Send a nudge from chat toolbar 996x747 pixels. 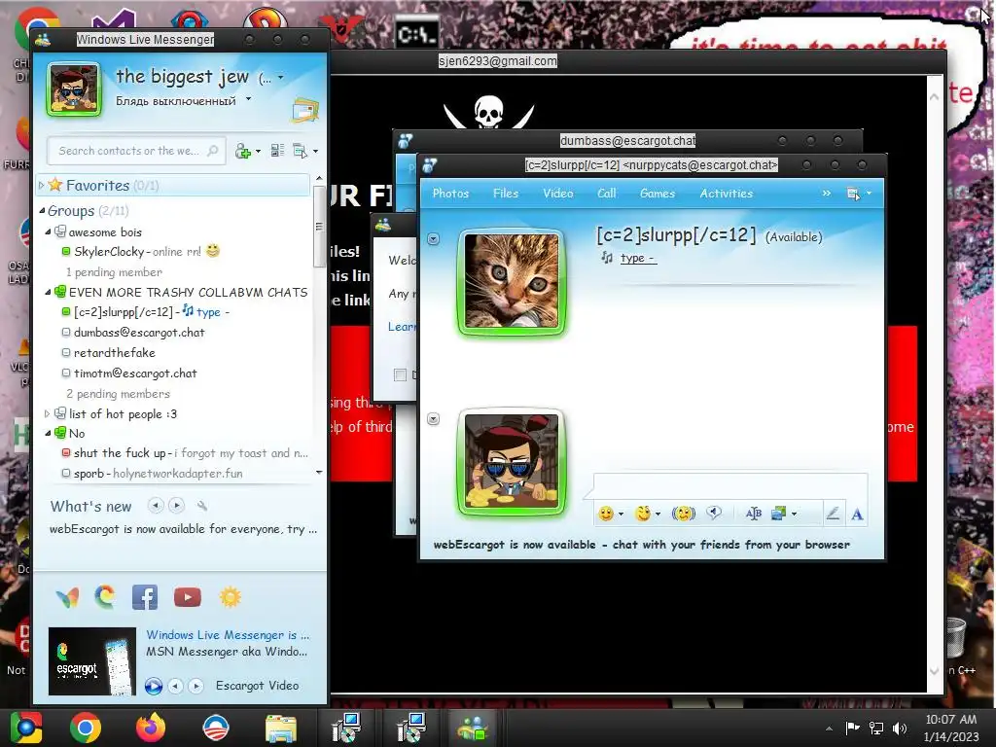(684, 514)
